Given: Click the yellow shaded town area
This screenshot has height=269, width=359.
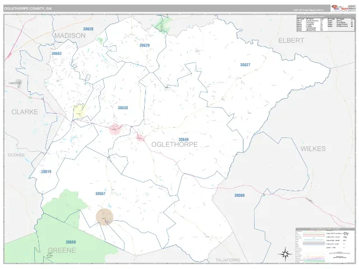Looking at the screenshot, I should click(x=79, y=111).
